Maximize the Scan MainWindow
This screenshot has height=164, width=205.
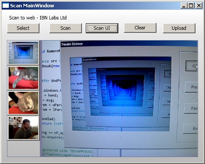191,6
